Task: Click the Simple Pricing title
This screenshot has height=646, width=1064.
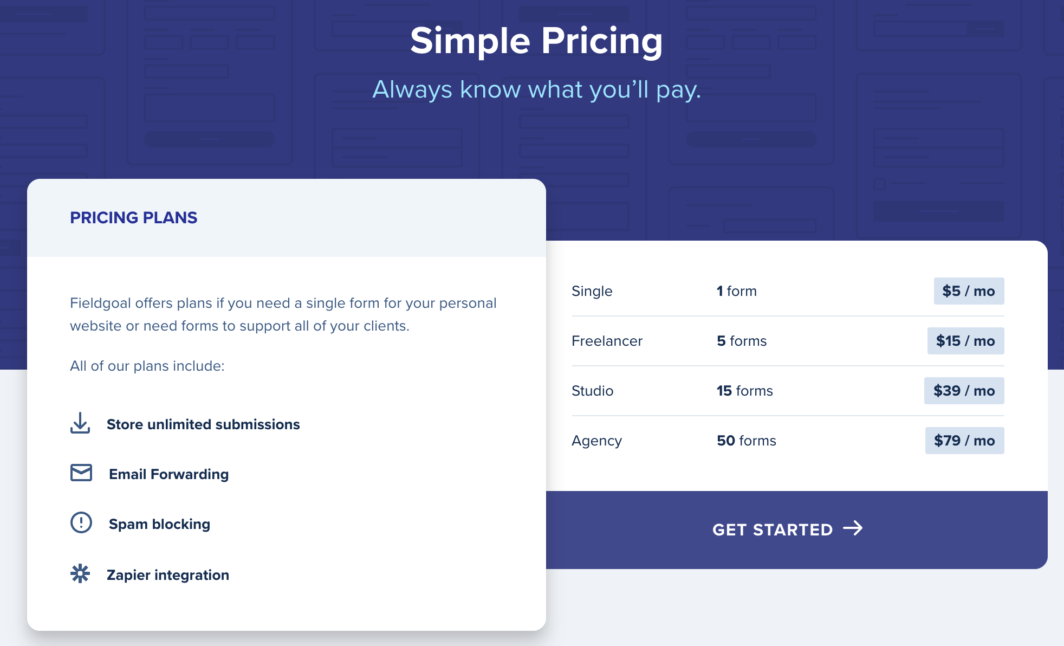Action: pyautogui.click(x=536, y=41)
